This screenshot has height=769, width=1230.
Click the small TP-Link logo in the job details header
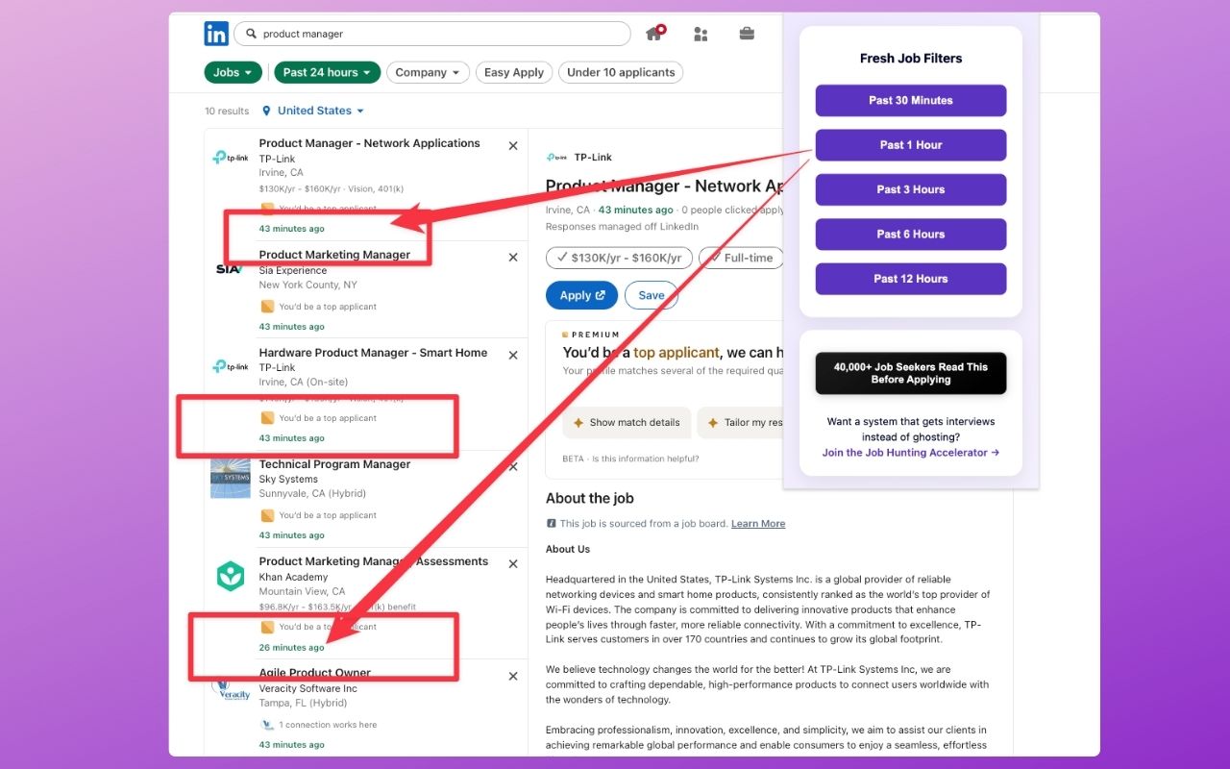pos(556,158)
